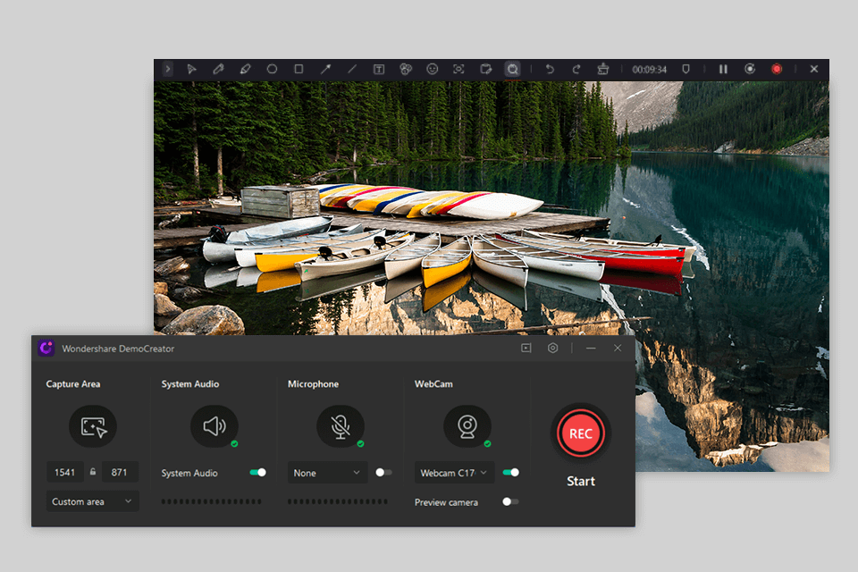This screenshot has width=858, height=572.
Task: Click the System Audio heading
Action: (190, 384)
